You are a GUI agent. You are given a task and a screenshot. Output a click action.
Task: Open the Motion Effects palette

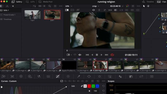pyautogui.click(x=48, y=77)
